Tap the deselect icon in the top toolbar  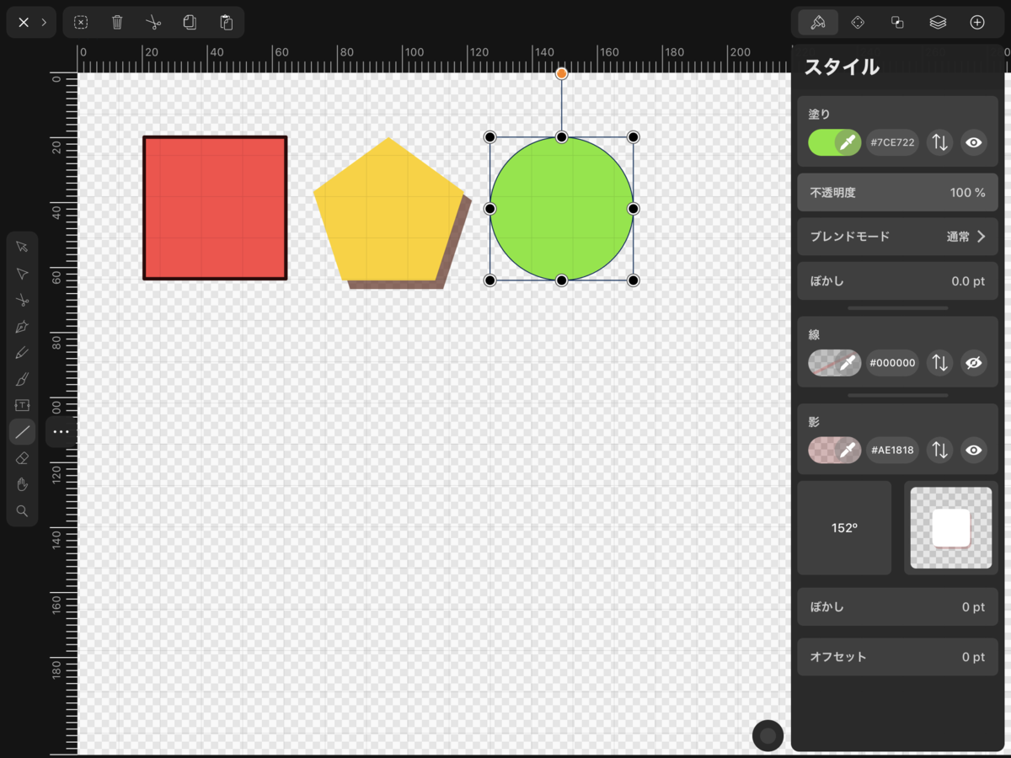click(x=81, y=23)
